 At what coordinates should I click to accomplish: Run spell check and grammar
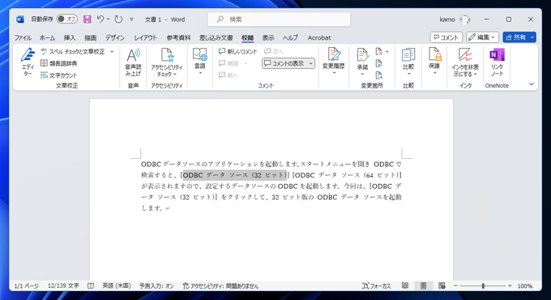(x=73, y=52)
